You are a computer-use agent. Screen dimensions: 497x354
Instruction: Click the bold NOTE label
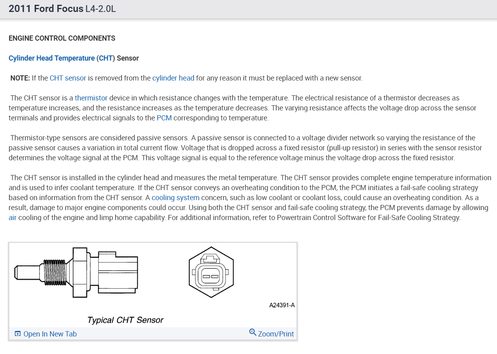[x=20, y=78]
